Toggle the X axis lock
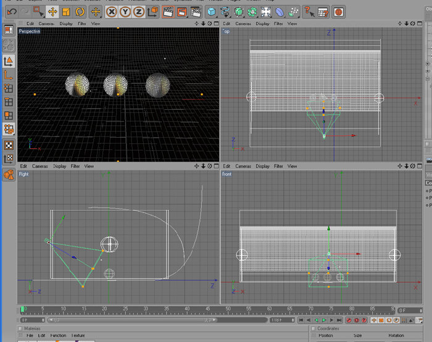432x342 pixels. [112, 12]
